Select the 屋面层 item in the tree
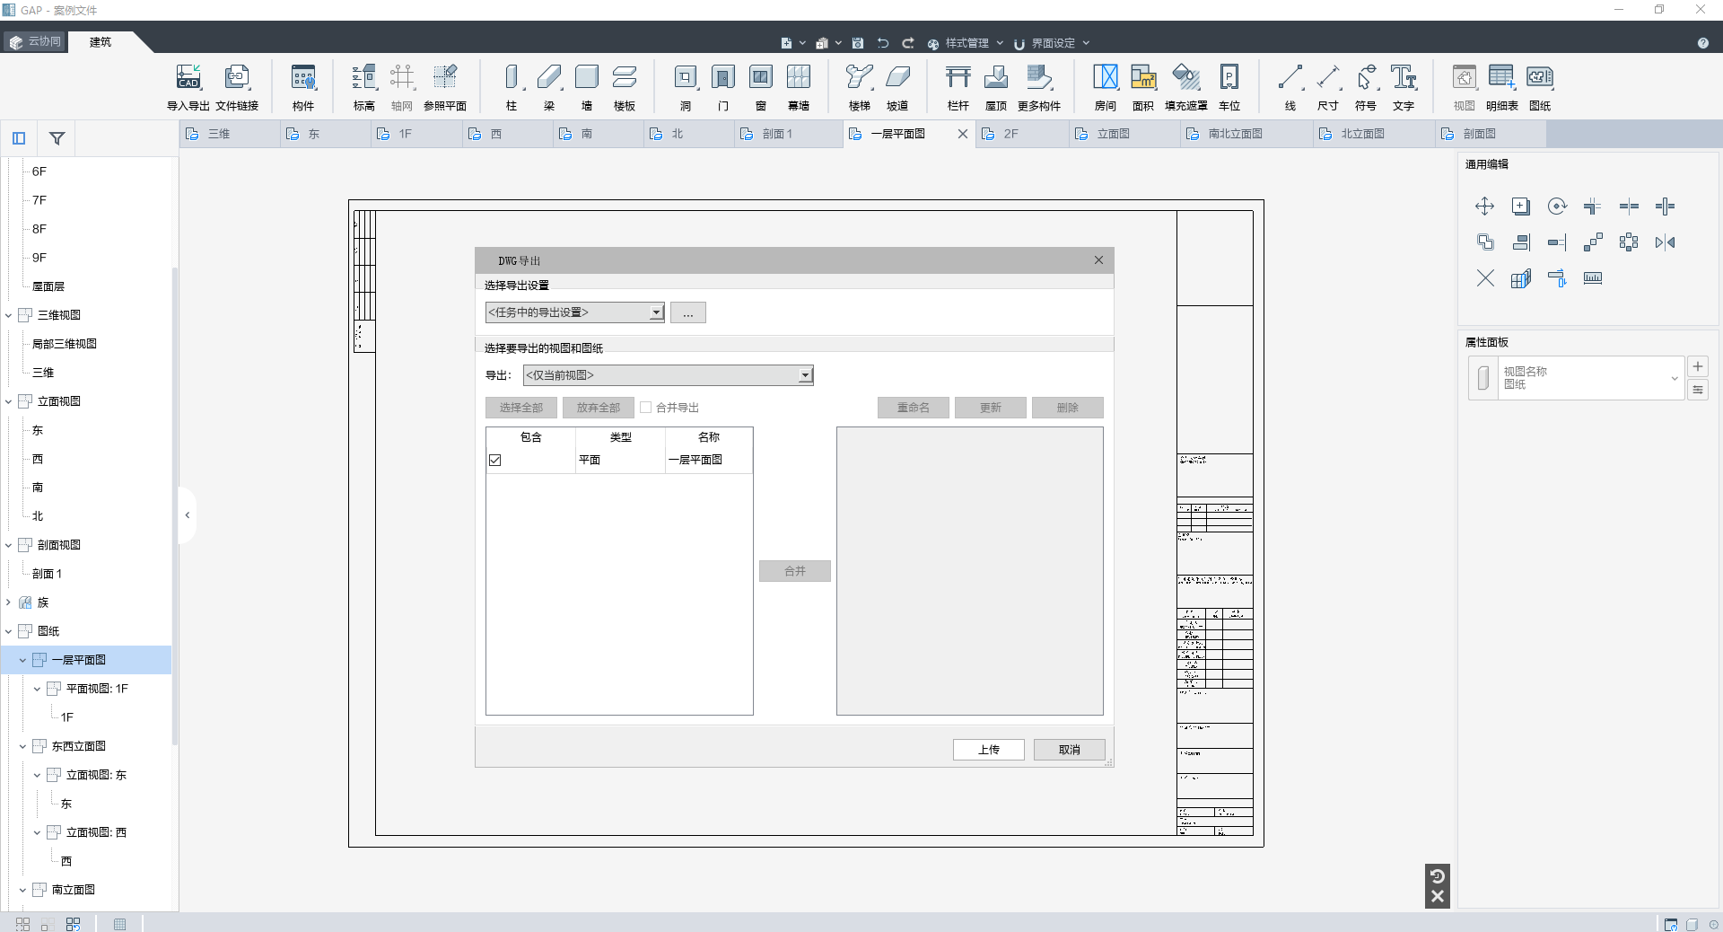This screenshot has width=1723, height=932. click(x=48, y=286)
